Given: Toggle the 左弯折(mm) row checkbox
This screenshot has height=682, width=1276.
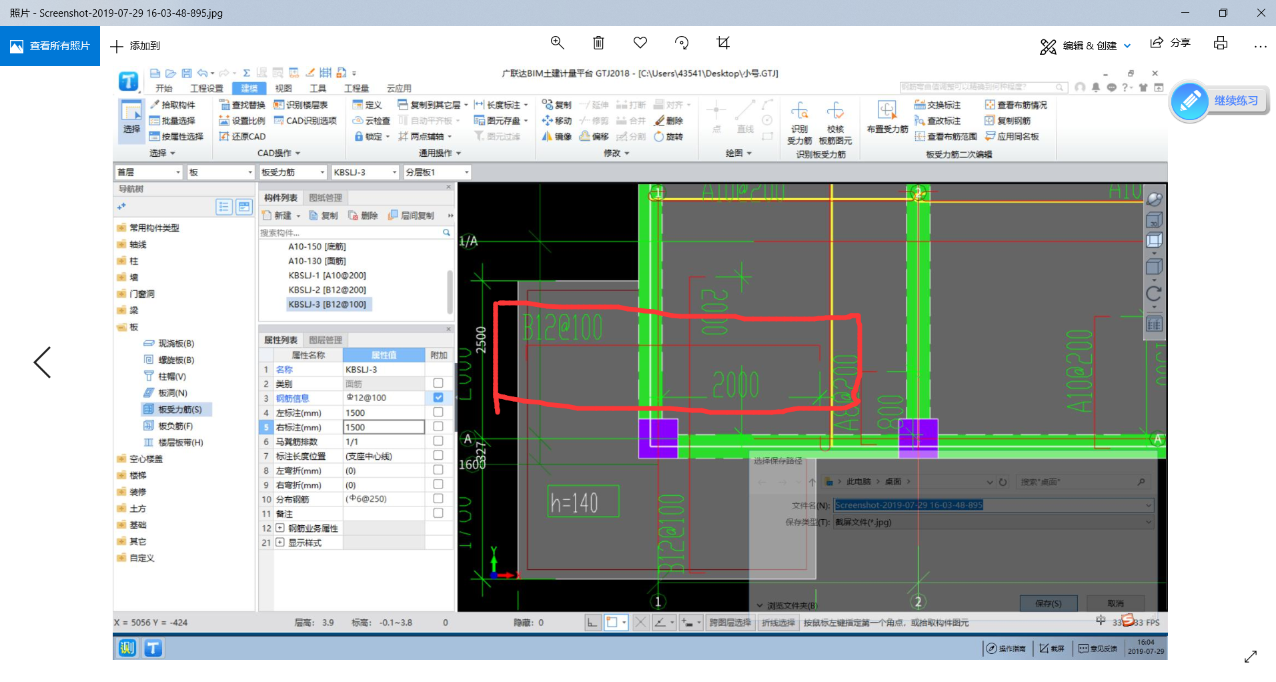Looking at the screenshot, I should pos(438,470).
